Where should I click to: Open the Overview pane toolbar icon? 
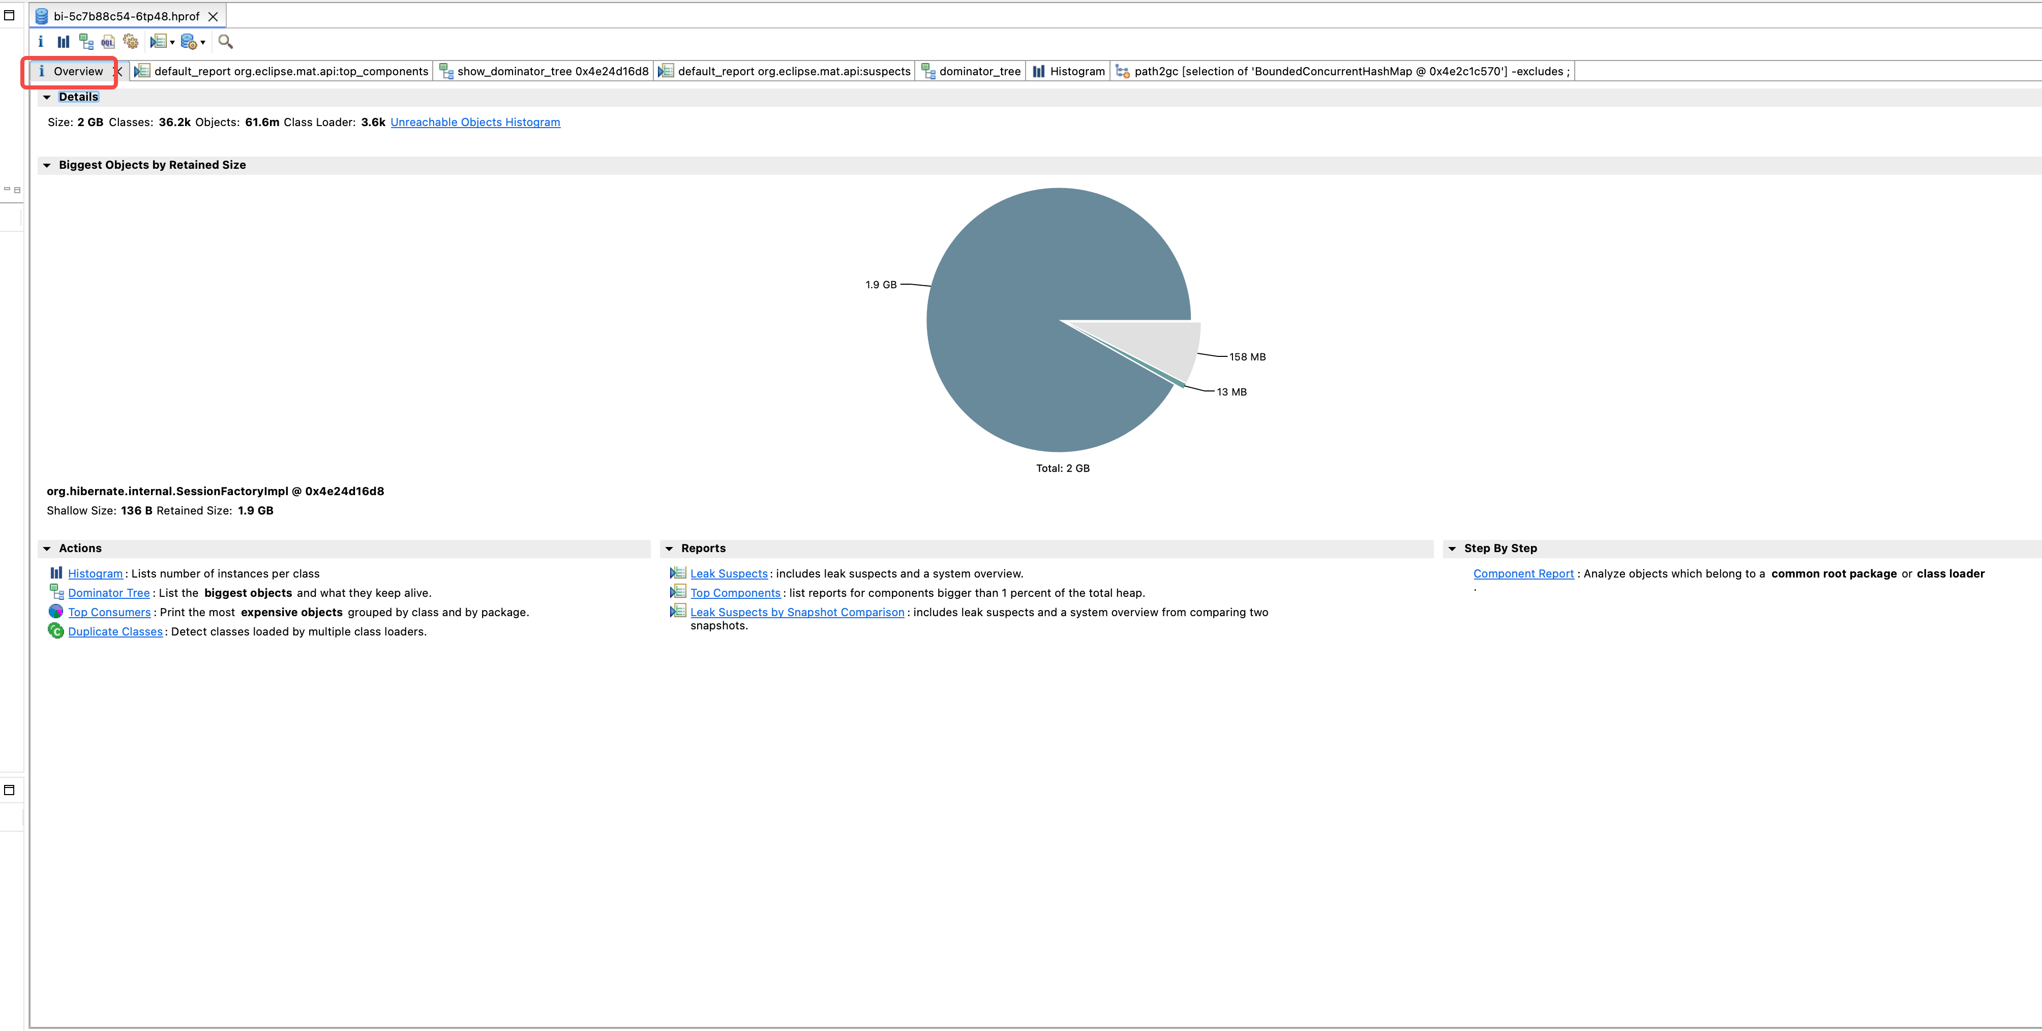41,42
